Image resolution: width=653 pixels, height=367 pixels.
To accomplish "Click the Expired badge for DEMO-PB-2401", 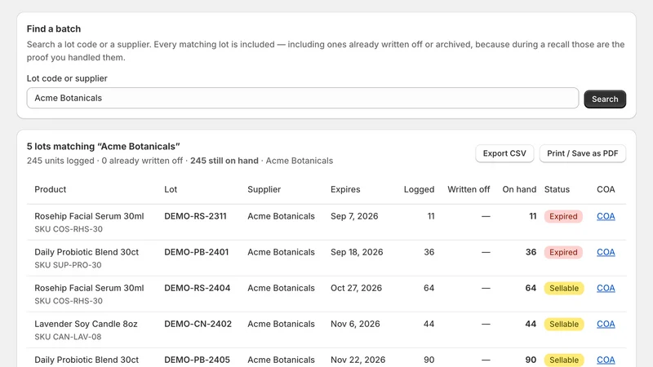I will 563,252.
